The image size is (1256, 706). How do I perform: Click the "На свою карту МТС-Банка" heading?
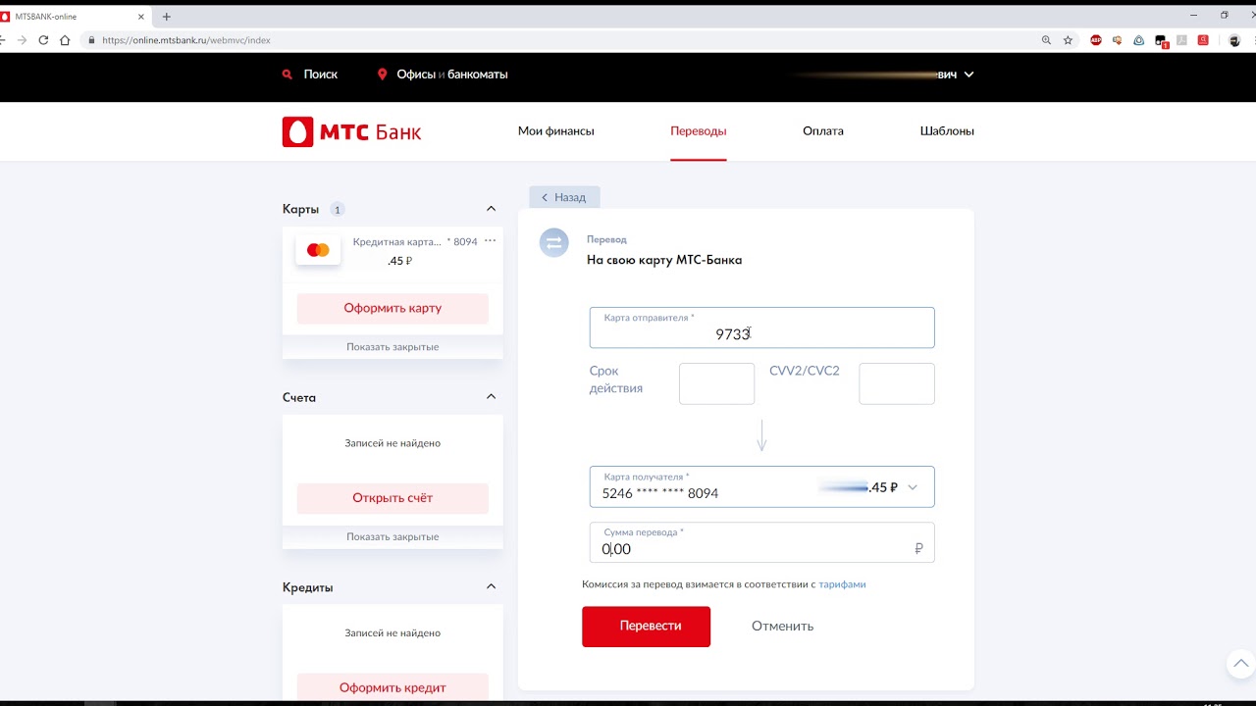click(664, 260)
